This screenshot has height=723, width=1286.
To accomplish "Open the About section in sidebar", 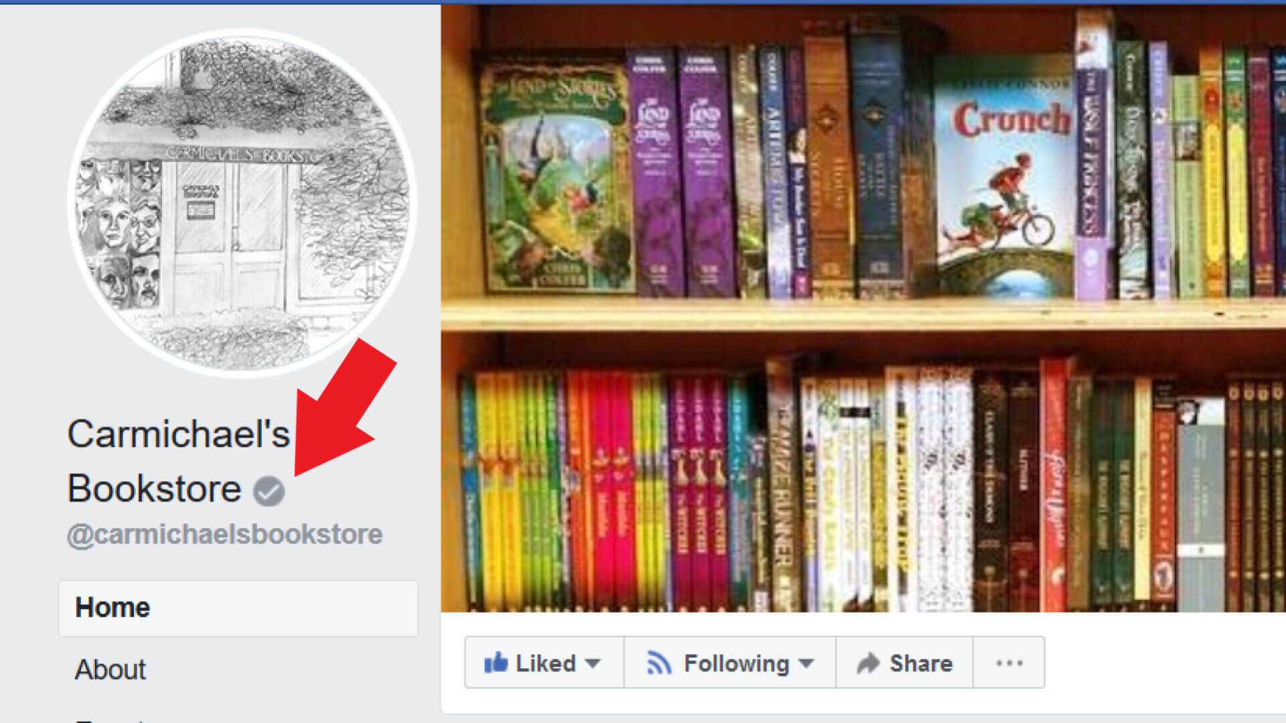I will point(110,669).
